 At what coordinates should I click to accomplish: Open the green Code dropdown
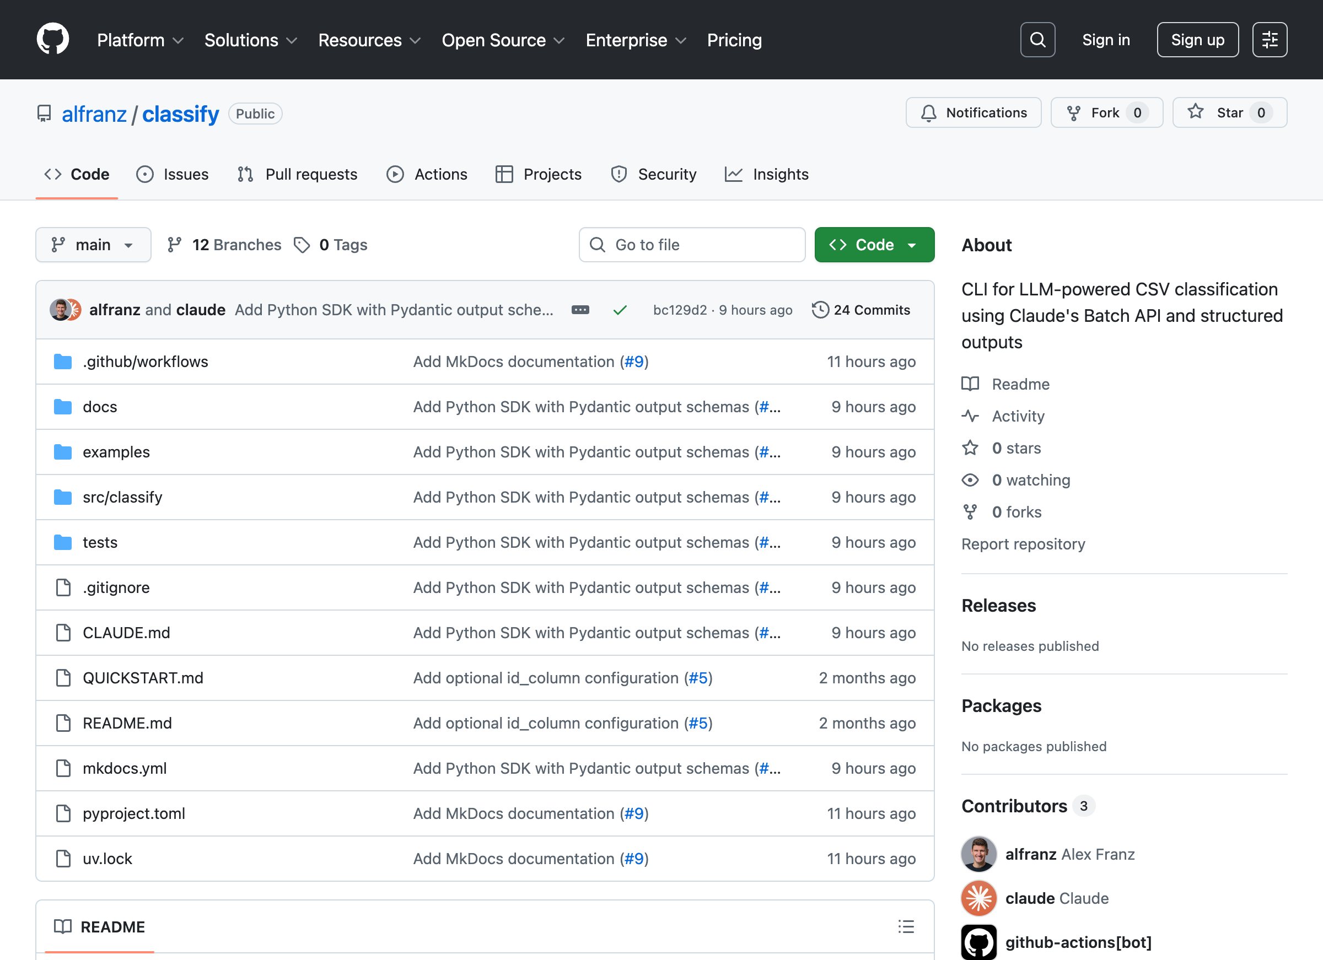pos(874,244)
